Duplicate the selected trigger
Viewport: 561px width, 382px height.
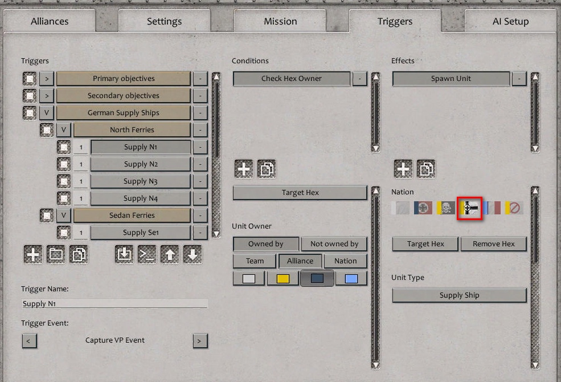(x=79, y=255)
